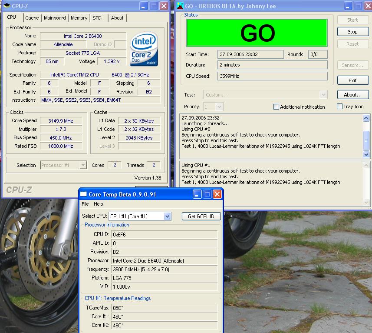Click the Core #2 temperature field
The image size is (372, 333).
[x=164, y=326]
